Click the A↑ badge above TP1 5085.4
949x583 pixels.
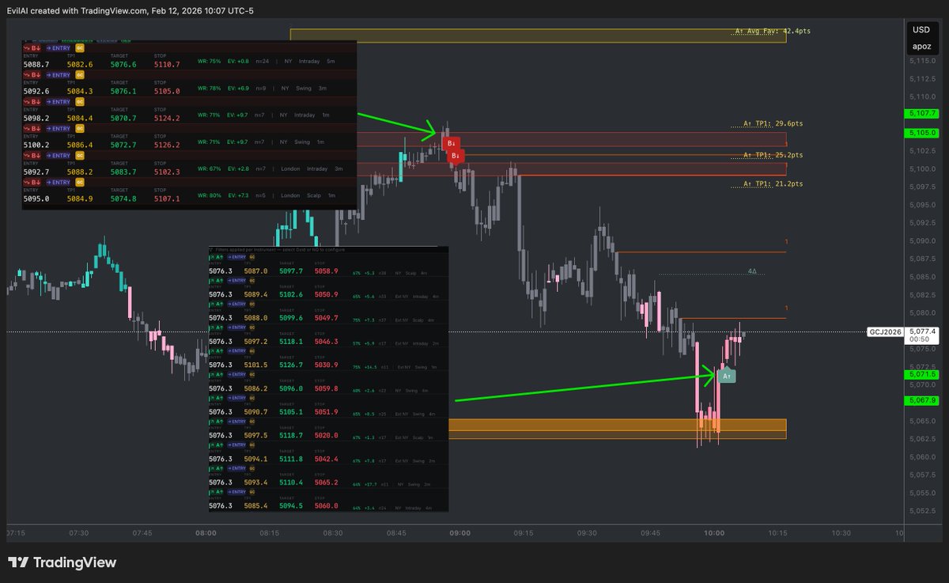tap(216, 492)
